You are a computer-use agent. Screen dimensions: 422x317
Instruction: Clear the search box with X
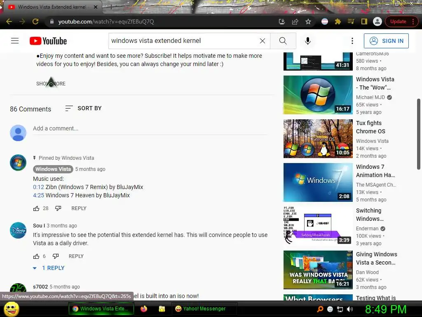point(263,41)
